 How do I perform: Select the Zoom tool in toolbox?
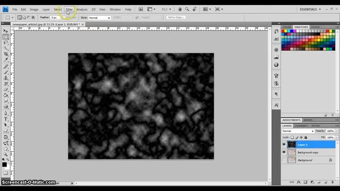[x=6, y=154]
